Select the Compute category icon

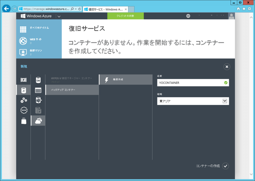pyautogui.click(x=24, y=80)
